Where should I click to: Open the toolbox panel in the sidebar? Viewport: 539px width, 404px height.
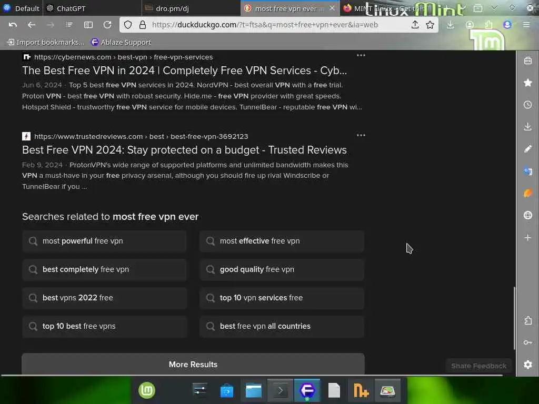click(527, 61)
